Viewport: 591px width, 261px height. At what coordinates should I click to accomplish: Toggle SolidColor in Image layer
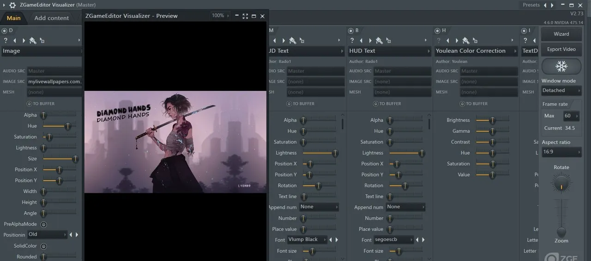point(43,246)
